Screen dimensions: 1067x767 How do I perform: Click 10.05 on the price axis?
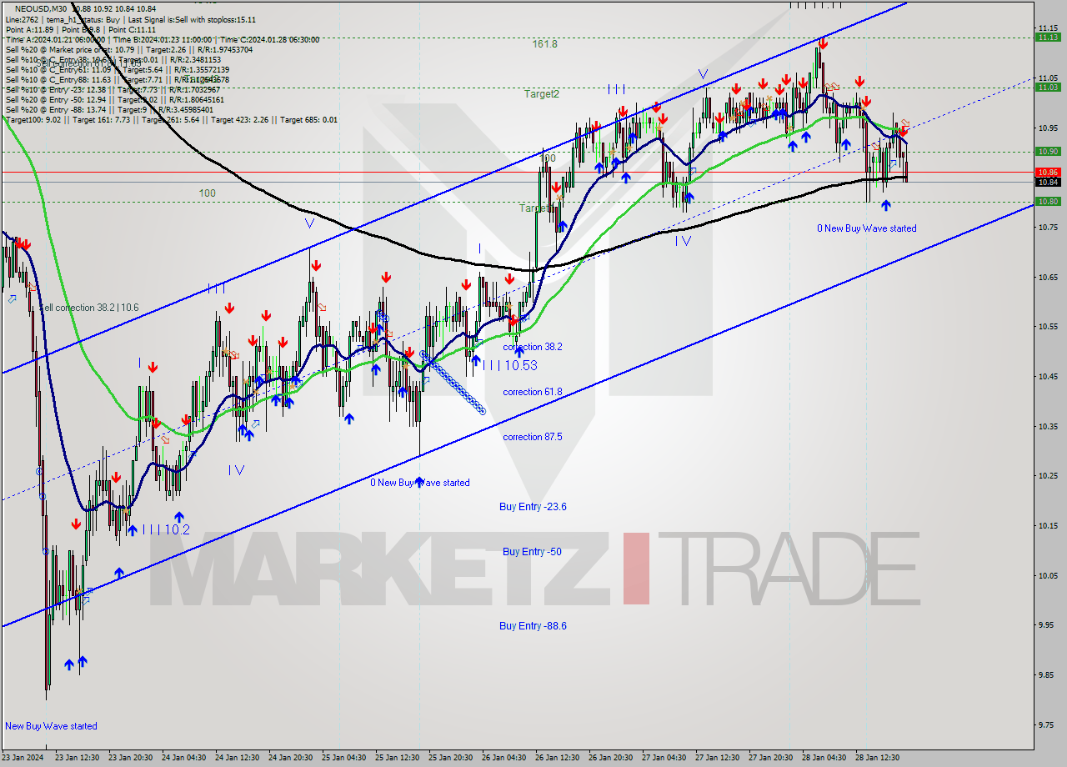(x=1047, y=575)
